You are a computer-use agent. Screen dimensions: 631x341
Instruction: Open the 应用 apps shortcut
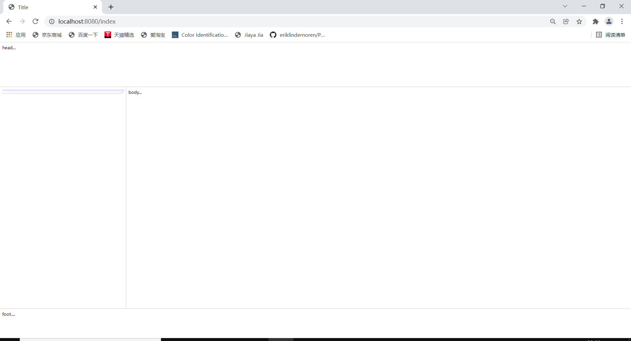coord(16,35)
